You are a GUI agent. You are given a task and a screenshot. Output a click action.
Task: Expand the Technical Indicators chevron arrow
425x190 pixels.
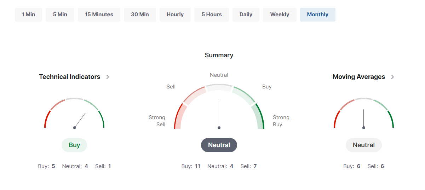[x=108, y=77]
